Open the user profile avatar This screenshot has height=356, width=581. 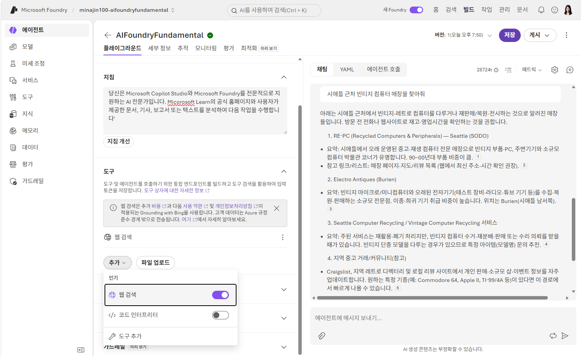coord(568,10)
